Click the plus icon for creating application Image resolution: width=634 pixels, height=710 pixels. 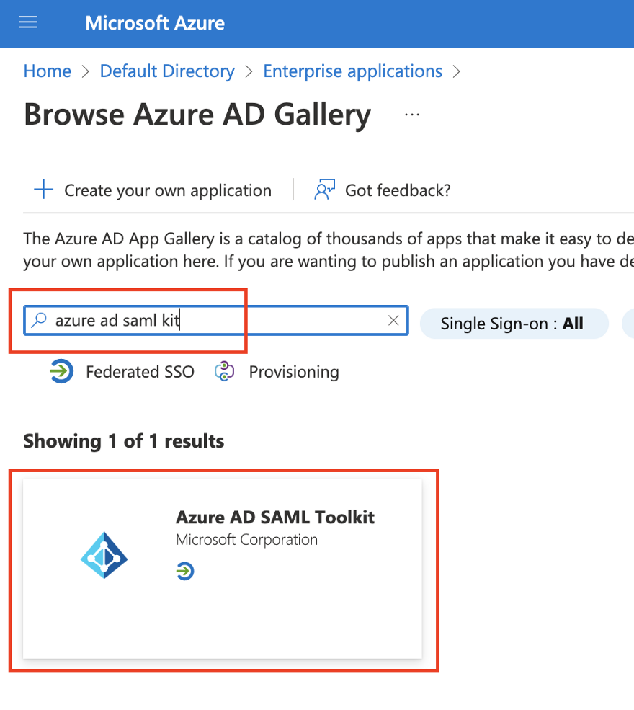(x=44, y=190)
